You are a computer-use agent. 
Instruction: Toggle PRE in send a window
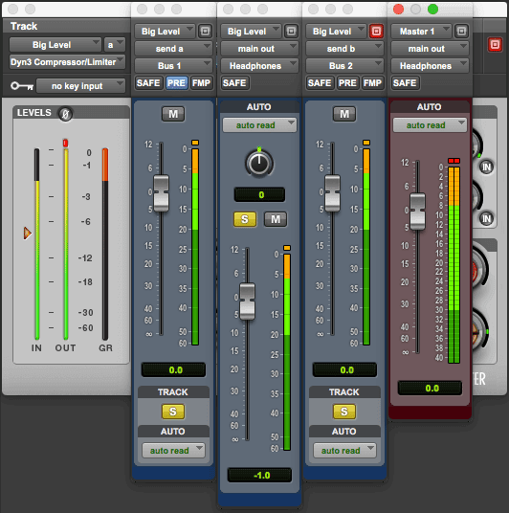point(176,83)
